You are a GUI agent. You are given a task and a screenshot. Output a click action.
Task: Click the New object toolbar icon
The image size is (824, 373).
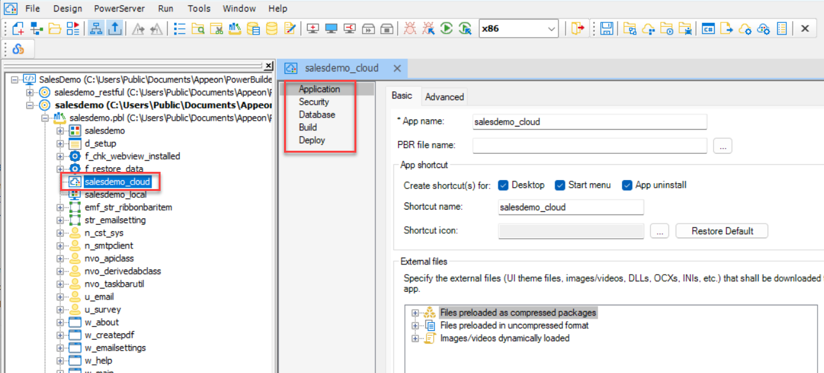point(18,29)
